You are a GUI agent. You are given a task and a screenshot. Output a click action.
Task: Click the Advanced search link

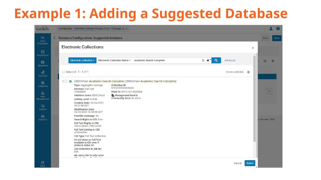(x=230, y=60)
